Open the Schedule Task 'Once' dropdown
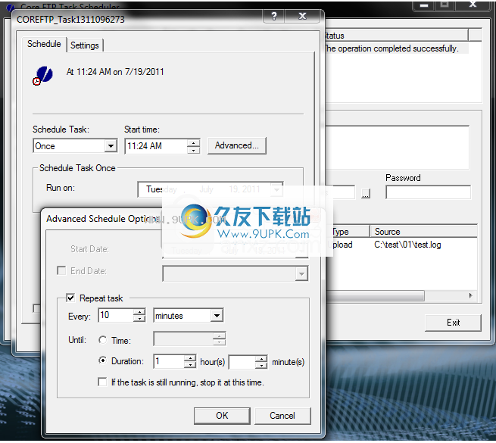The height and width of the screenshot is (443, 496). [x=111, y=146]
